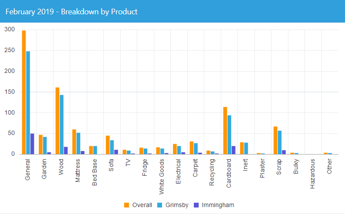Select the blue Grimsby bar for Mattress

pos(78,143)
